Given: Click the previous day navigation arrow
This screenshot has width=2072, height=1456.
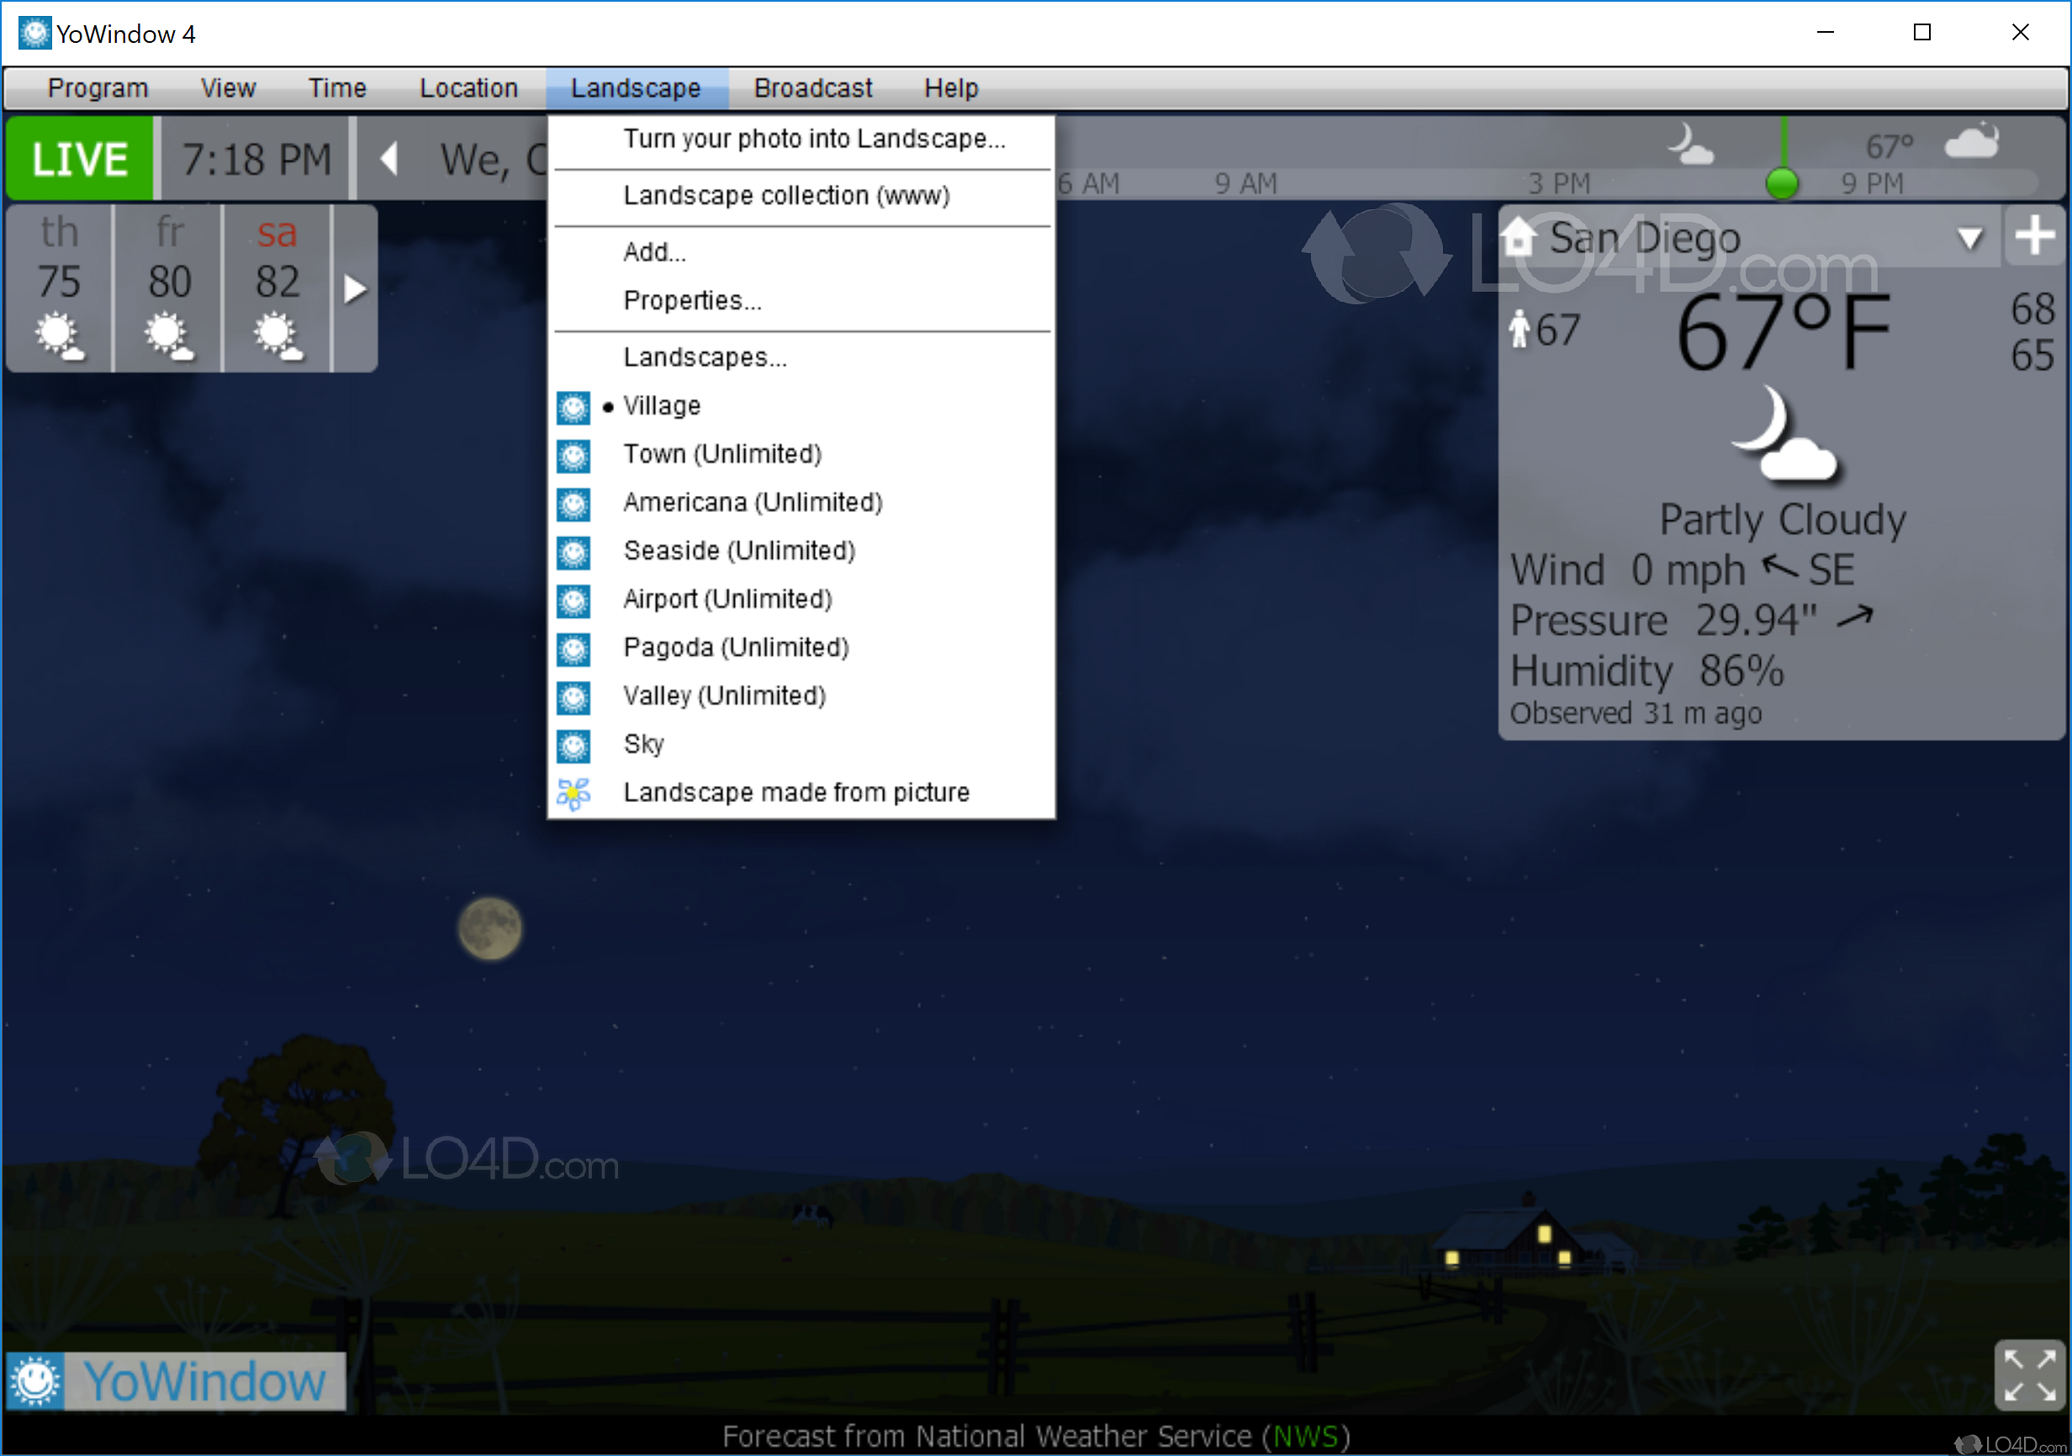Looking at the screenshot, I should point(389,159).
